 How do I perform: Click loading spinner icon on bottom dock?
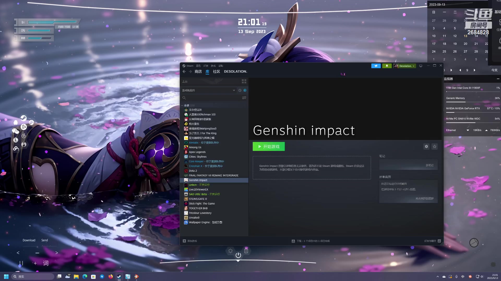tap(230, 251)
